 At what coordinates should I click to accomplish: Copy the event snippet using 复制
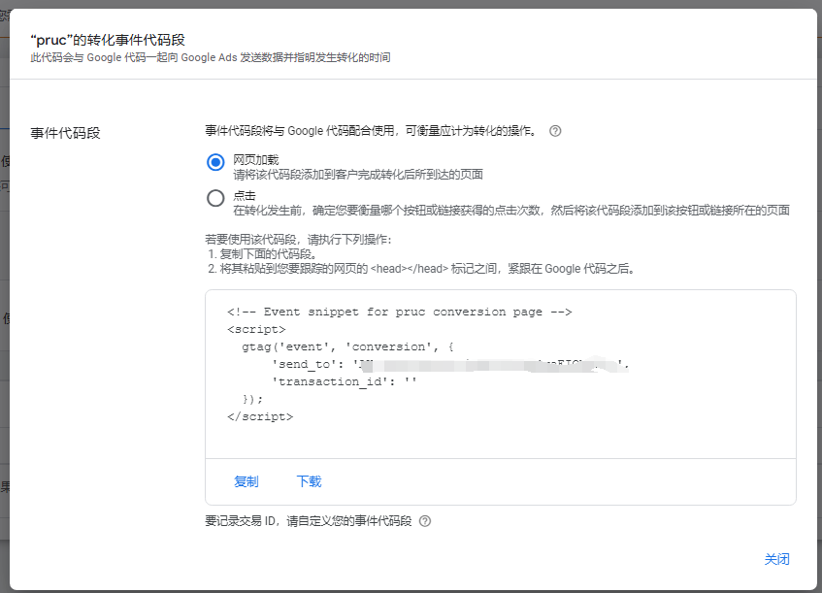[x=246, y=481]
